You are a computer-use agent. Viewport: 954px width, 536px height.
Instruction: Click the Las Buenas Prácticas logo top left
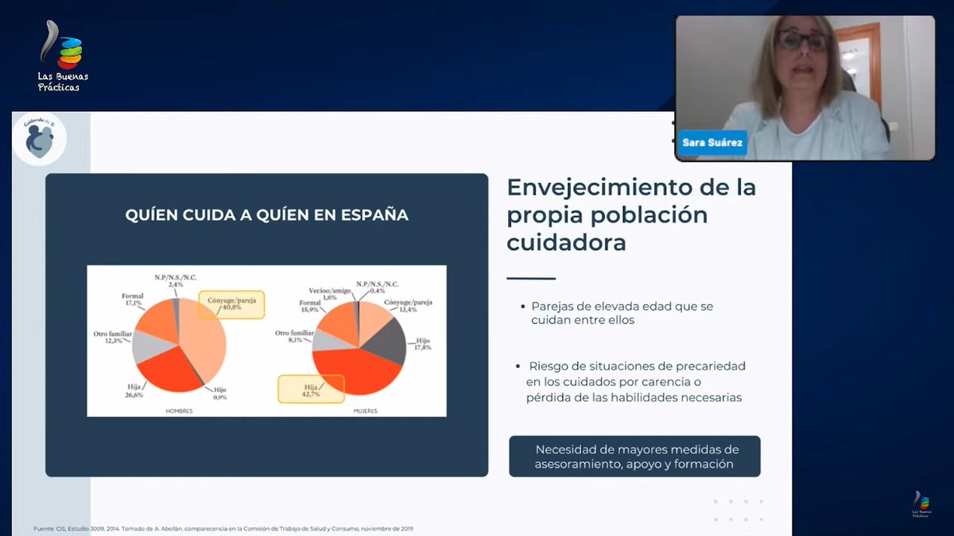63,56
